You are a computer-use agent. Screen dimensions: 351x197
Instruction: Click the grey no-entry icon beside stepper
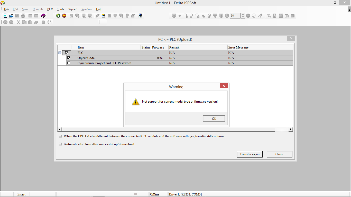(248, 16)
